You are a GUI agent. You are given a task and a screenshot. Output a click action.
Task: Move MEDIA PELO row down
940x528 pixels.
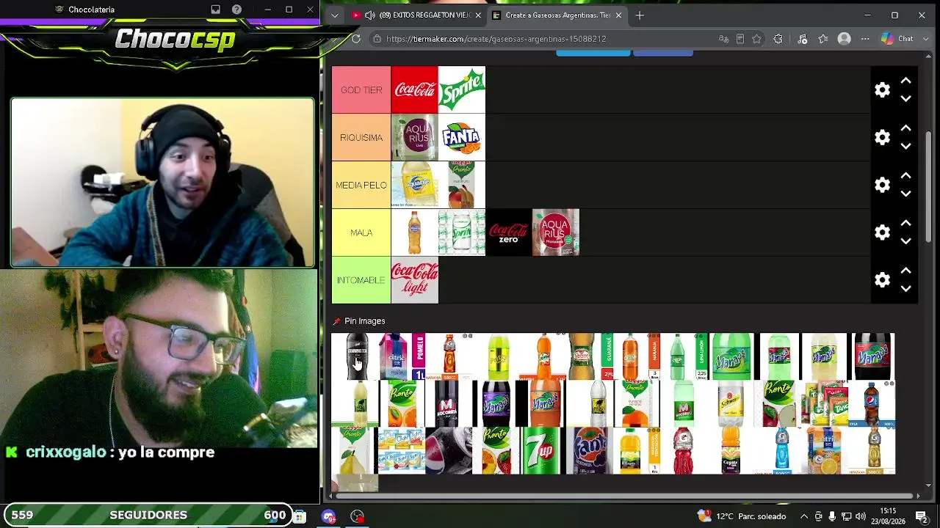click(x=906, y=194)
